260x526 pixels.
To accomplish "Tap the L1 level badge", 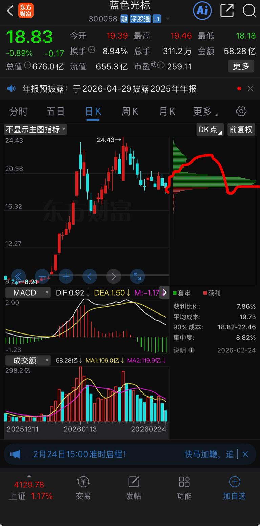I will point(156,19).
